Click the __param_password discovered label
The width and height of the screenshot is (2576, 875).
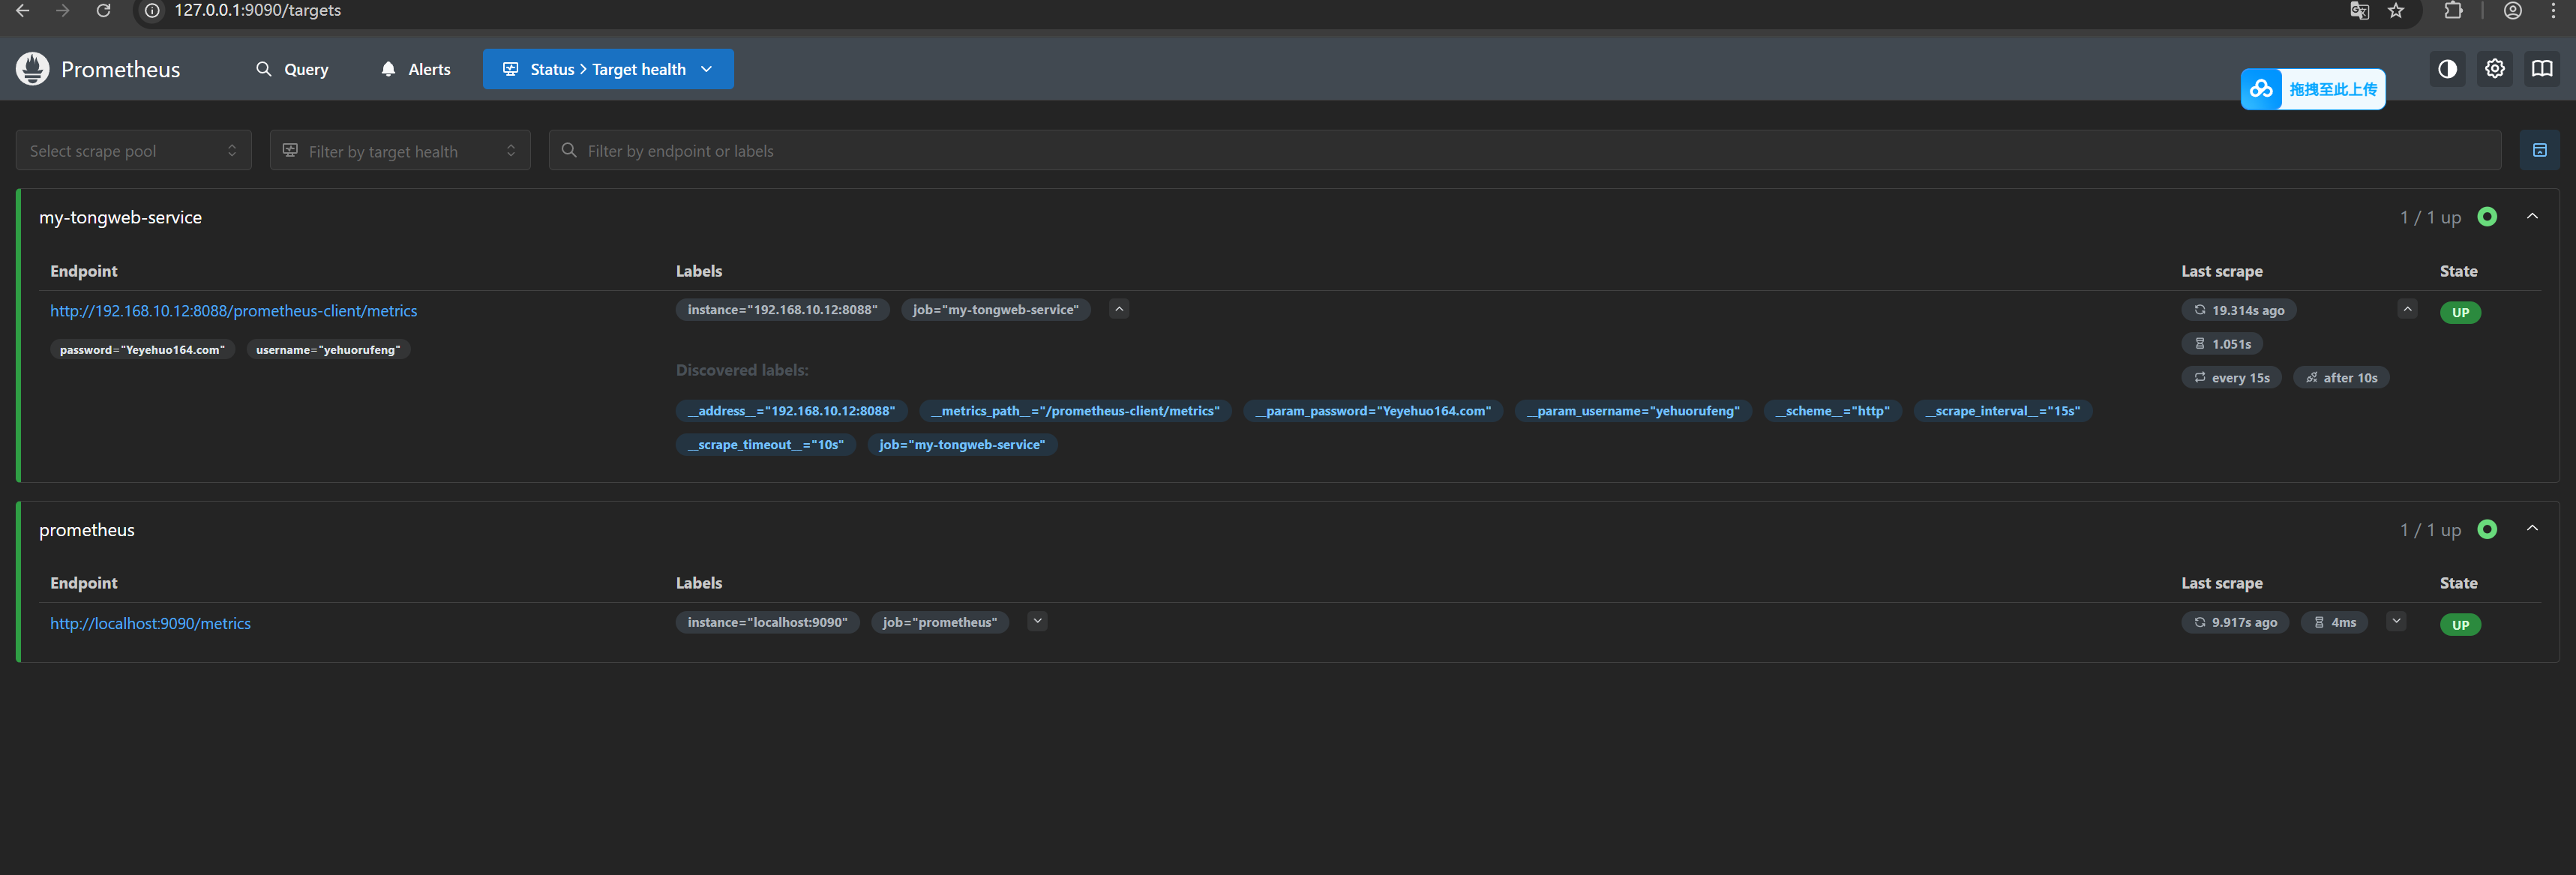(1373, 411)
